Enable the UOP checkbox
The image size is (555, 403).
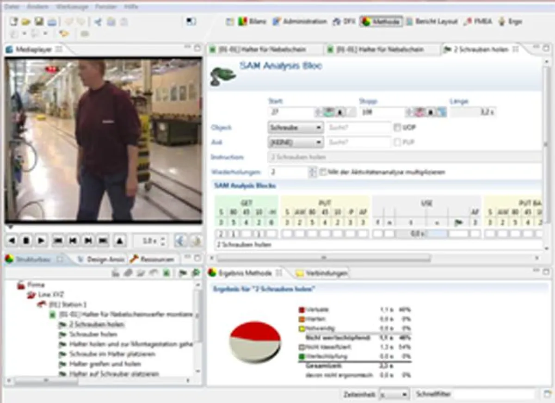397,128
